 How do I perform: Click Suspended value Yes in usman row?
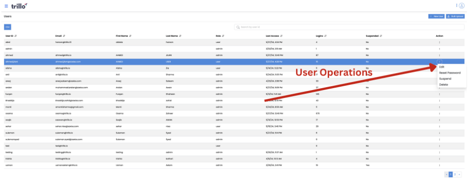367,165
